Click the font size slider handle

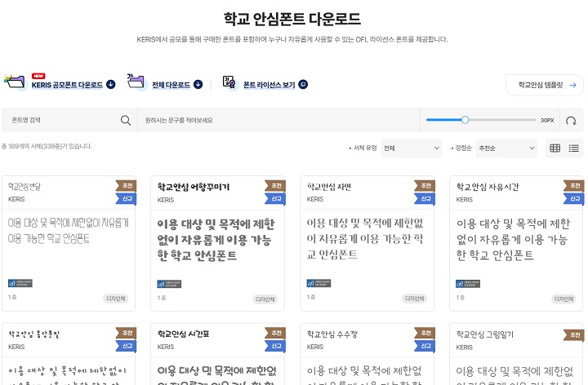click(465, 120)
